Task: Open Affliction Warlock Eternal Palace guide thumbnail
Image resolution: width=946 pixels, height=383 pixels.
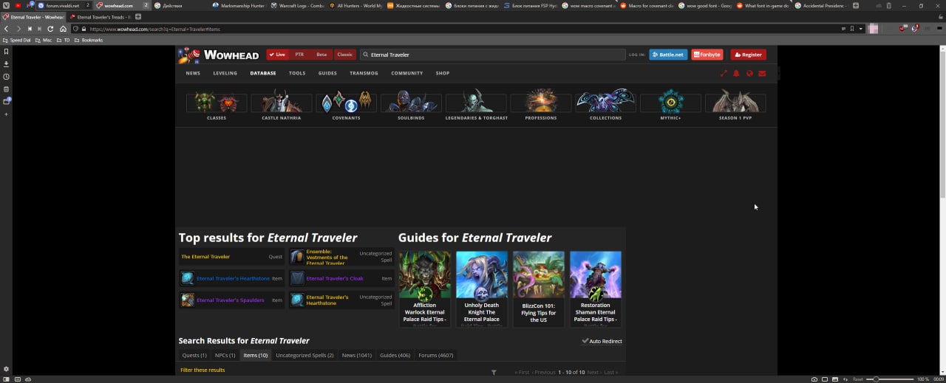Action: pyautogui.click(x=425, y=275)
